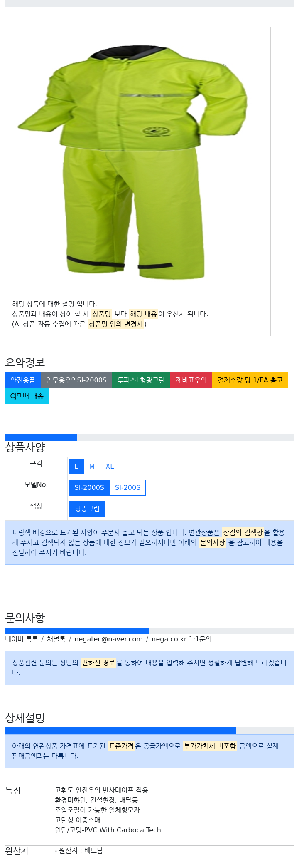299x859 pixels.
Task: Click the 문의사항 section heading
Action: click(x=25, y=618)
